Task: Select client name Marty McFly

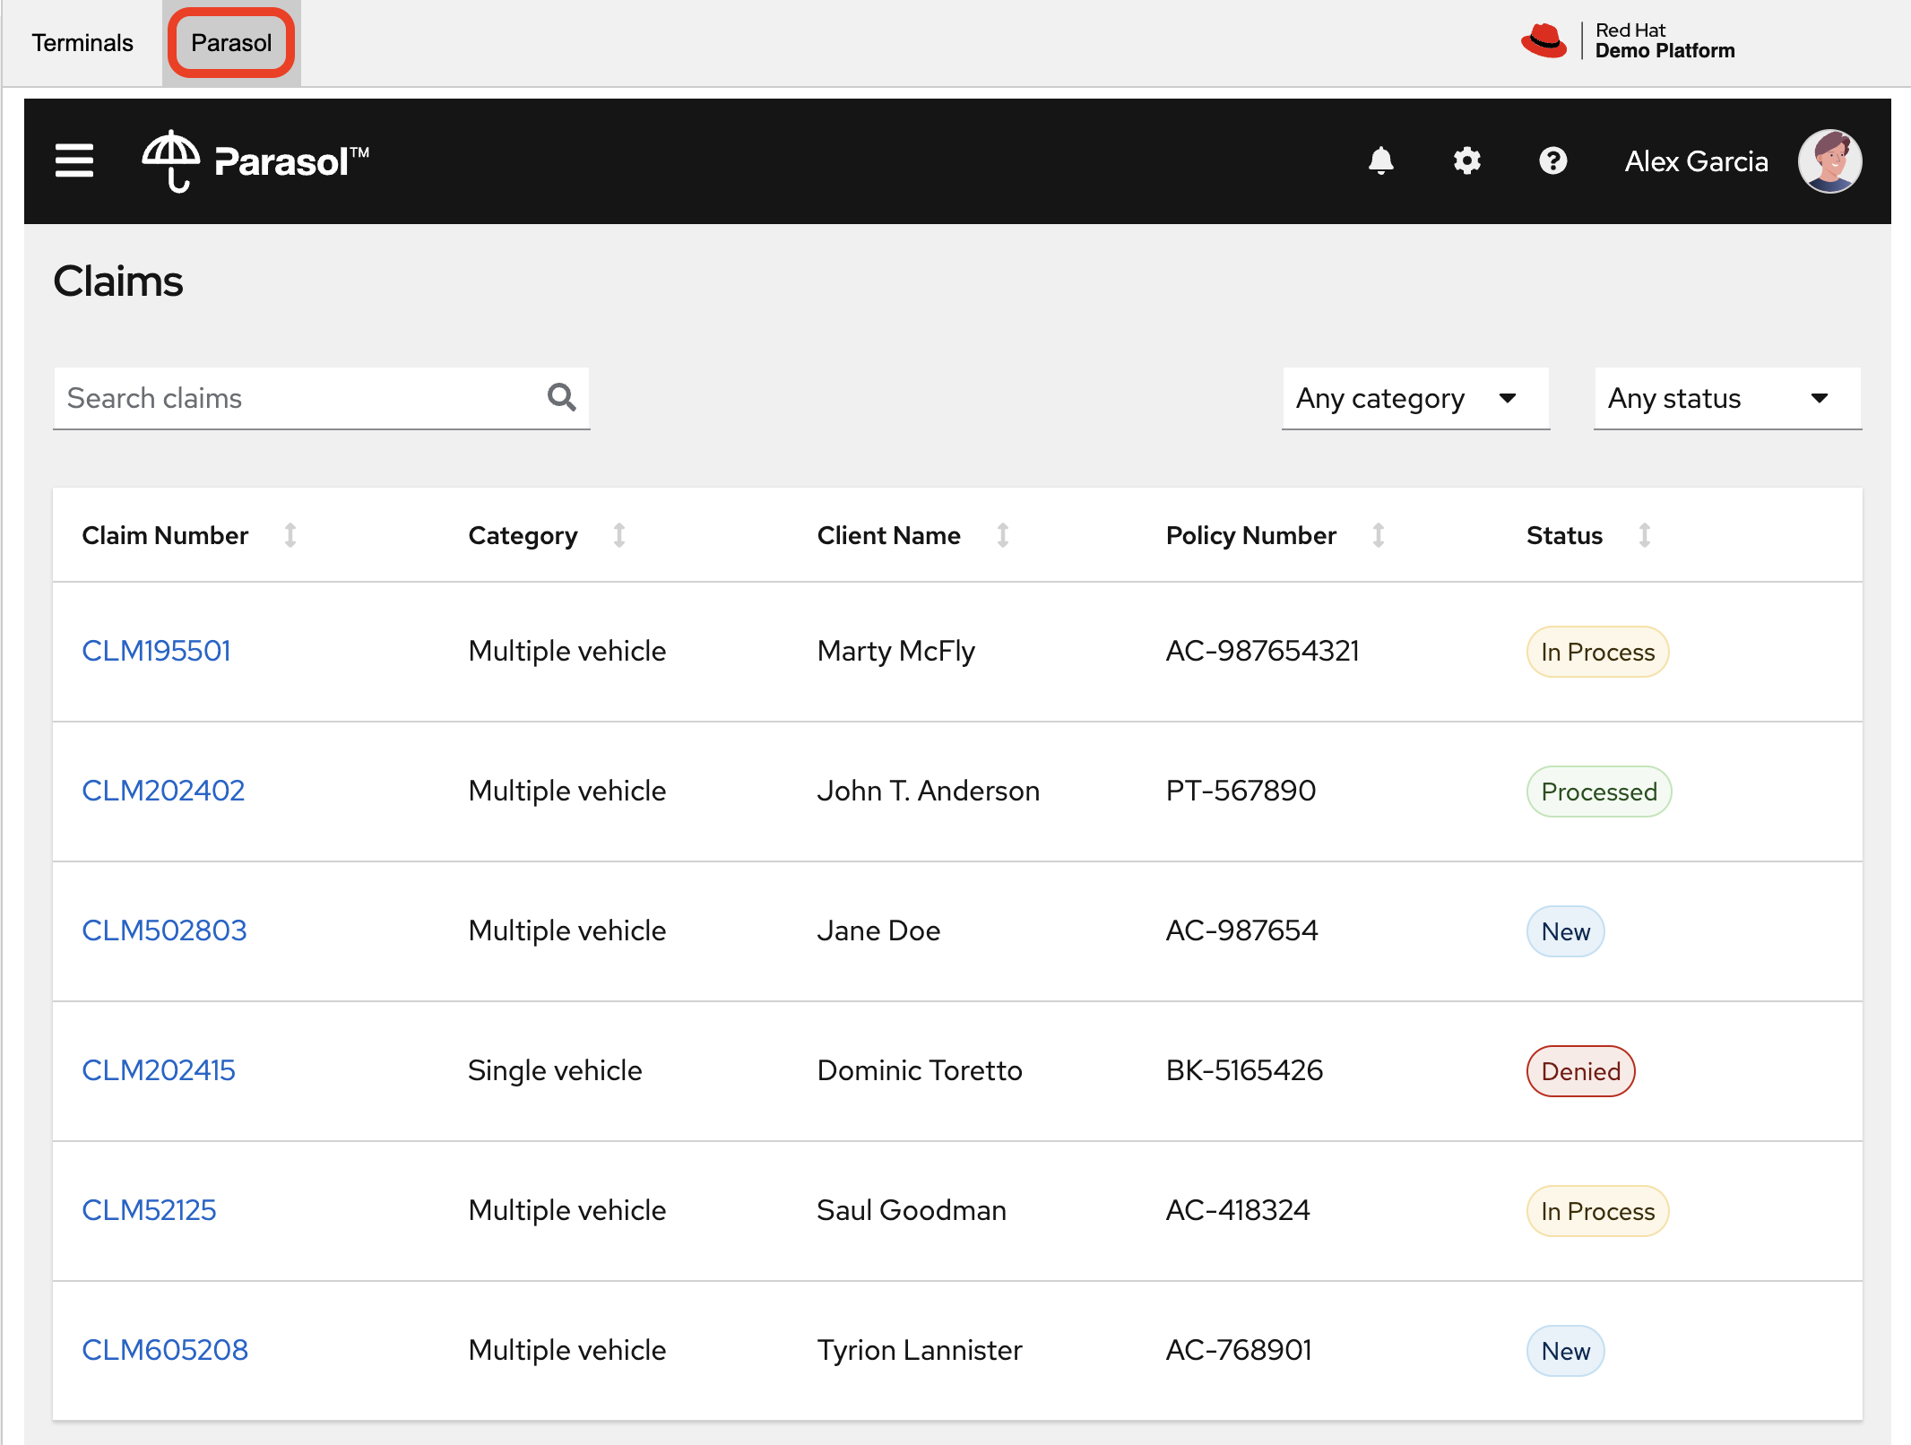Action: (x=895, y=651)
